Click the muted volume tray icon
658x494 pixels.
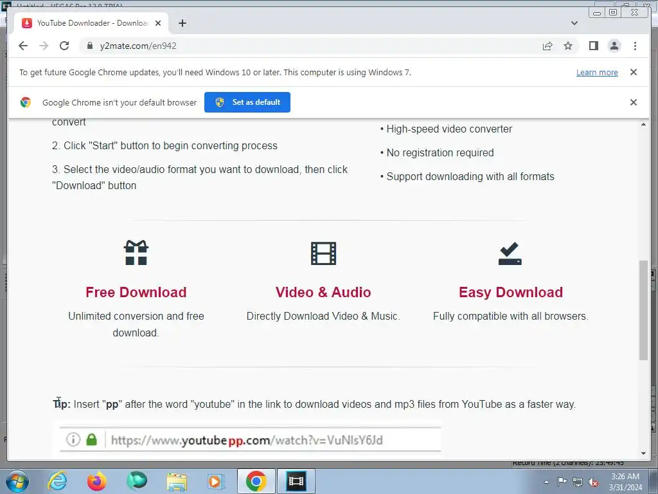593,482
